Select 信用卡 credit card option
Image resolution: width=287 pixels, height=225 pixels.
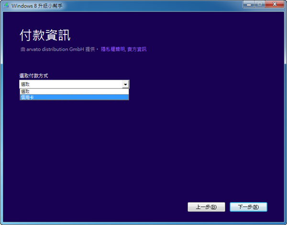[74, 97]
